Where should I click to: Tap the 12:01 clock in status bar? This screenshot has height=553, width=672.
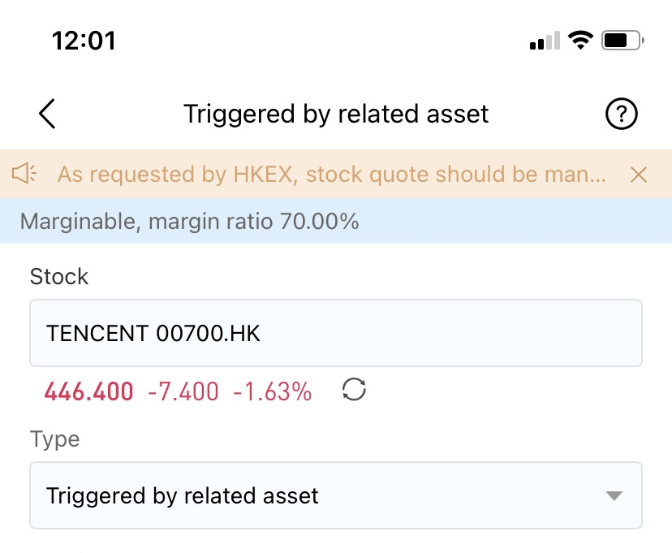click(x=84, y=41)
